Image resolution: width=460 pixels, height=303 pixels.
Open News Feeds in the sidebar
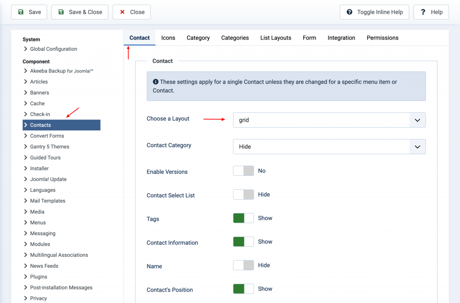pyautogui.click(x=44, y=266)
